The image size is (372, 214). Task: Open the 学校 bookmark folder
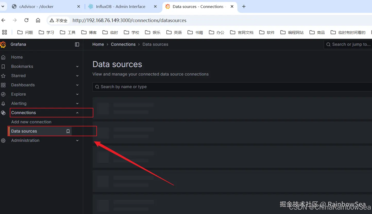point(131,32)
